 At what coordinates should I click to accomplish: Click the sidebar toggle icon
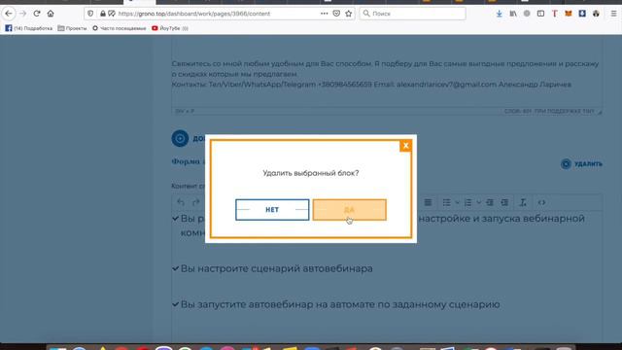pos(540,14)
